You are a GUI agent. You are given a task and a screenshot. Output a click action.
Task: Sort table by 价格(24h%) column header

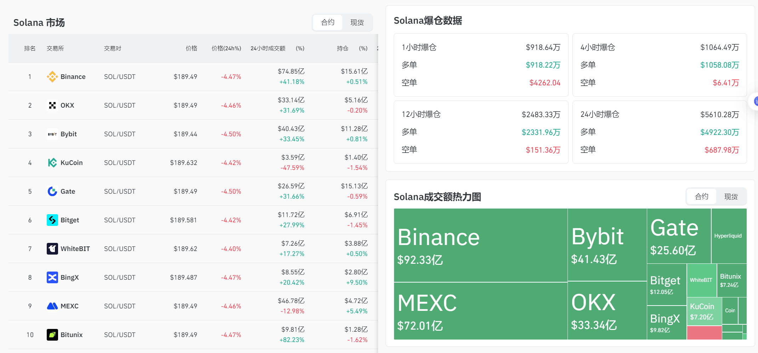[226, 49]
